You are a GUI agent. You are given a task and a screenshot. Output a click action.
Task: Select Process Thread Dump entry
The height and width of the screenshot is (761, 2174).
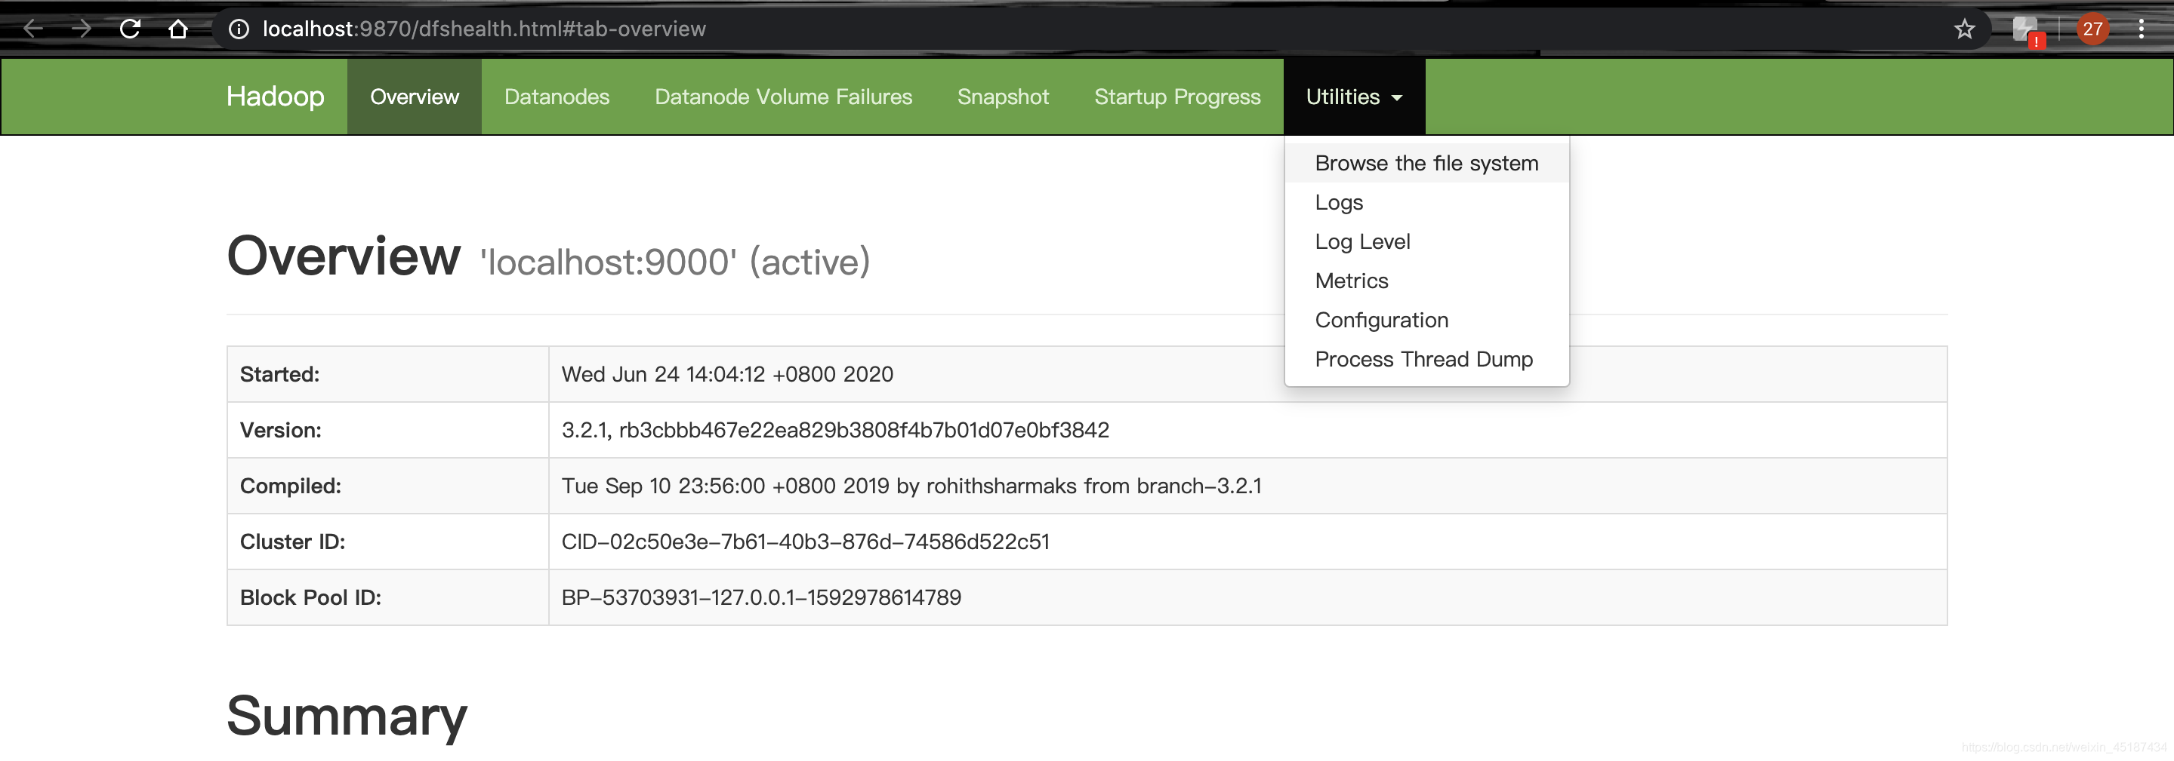click(1426, 359)
